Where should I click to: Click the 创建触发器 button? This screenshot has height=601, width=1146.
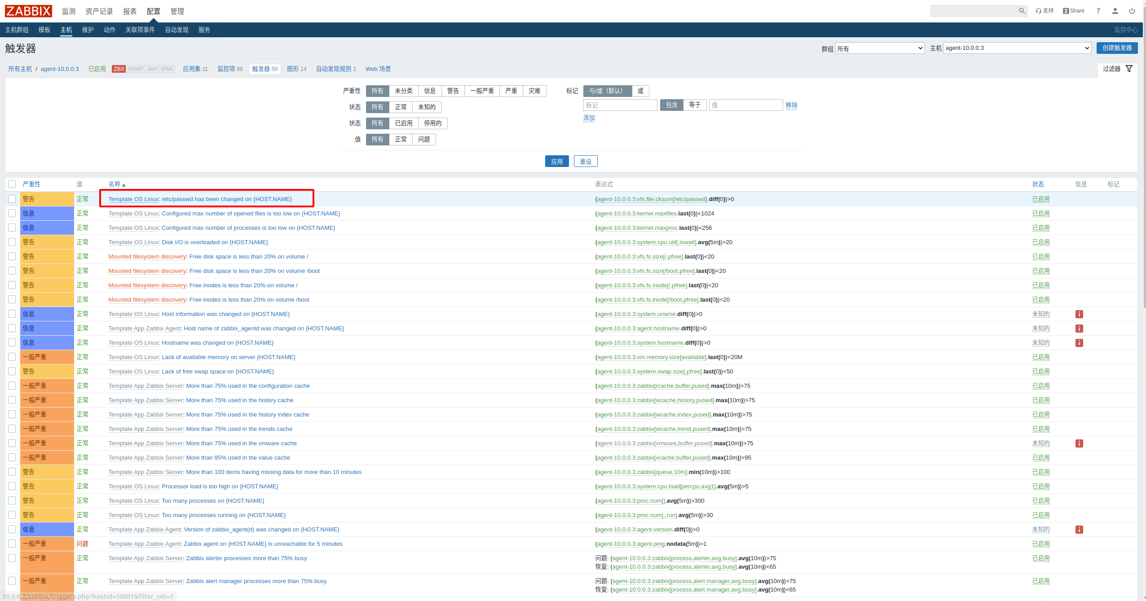1117,48
